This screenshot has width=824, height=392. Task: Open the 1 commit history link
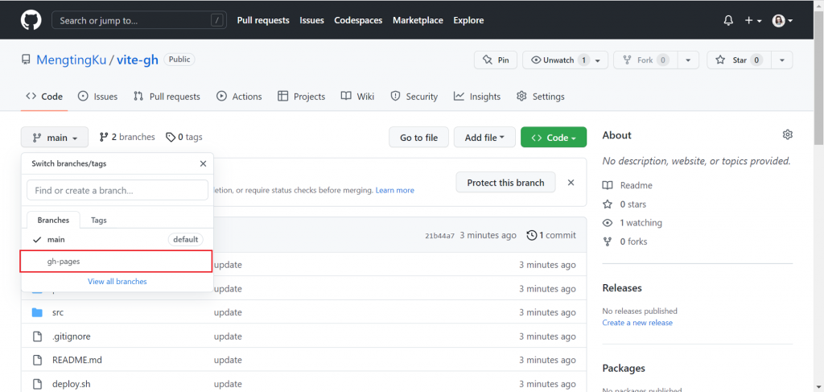[551, 235]
